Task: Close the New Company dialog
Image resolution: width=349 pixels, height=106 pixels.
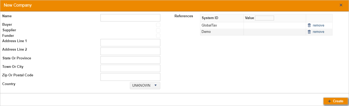Action: coord(341,5)
